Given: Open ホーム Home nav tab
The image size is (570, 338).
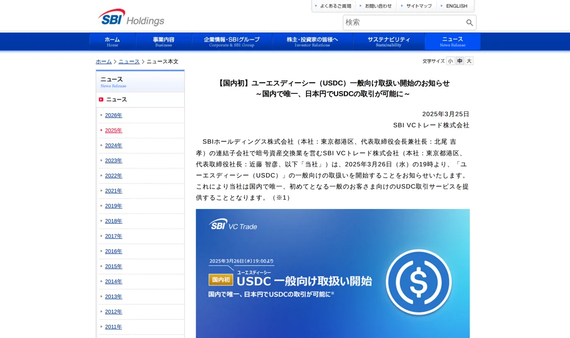Looking at the screenshot, I should (113, 42).
